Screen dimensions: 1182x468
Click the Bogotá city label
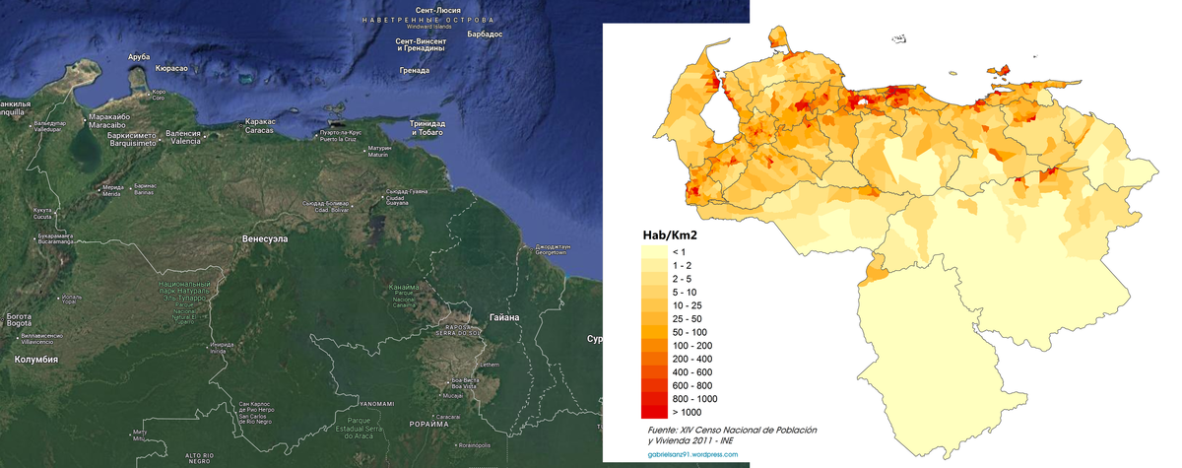point(19,320)
